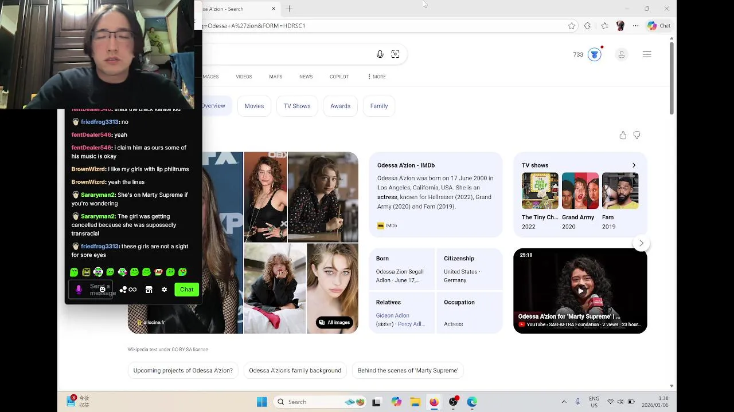Switch to the Awards tab
The height and width of the screenshot is (412, 734).
click(340, 106)
